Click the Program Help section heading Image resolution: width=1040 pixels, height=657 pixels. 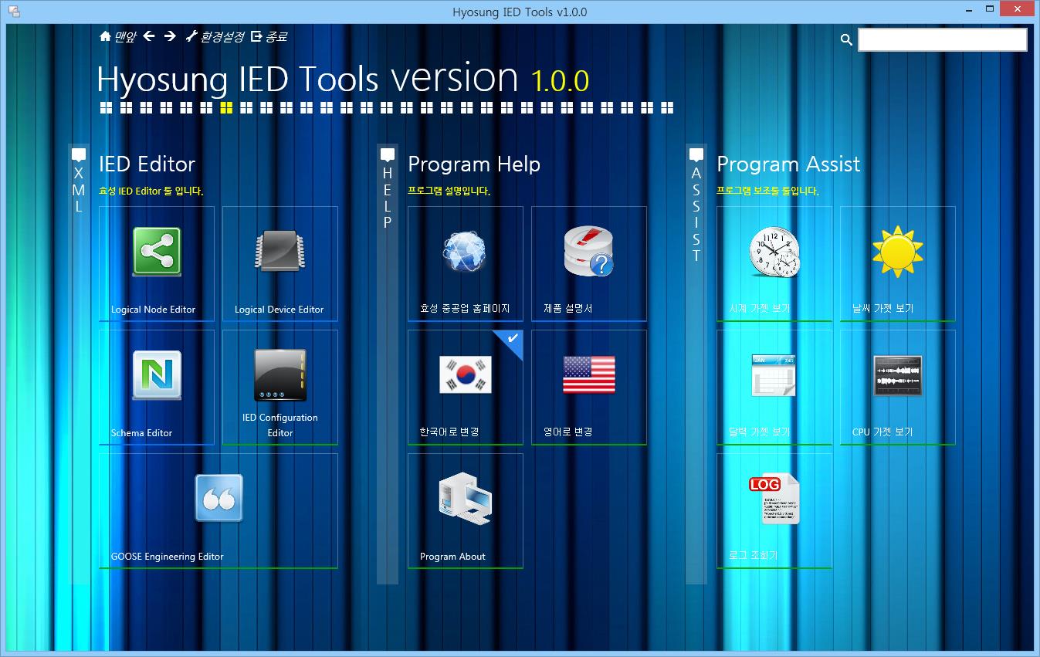[474, 164]
